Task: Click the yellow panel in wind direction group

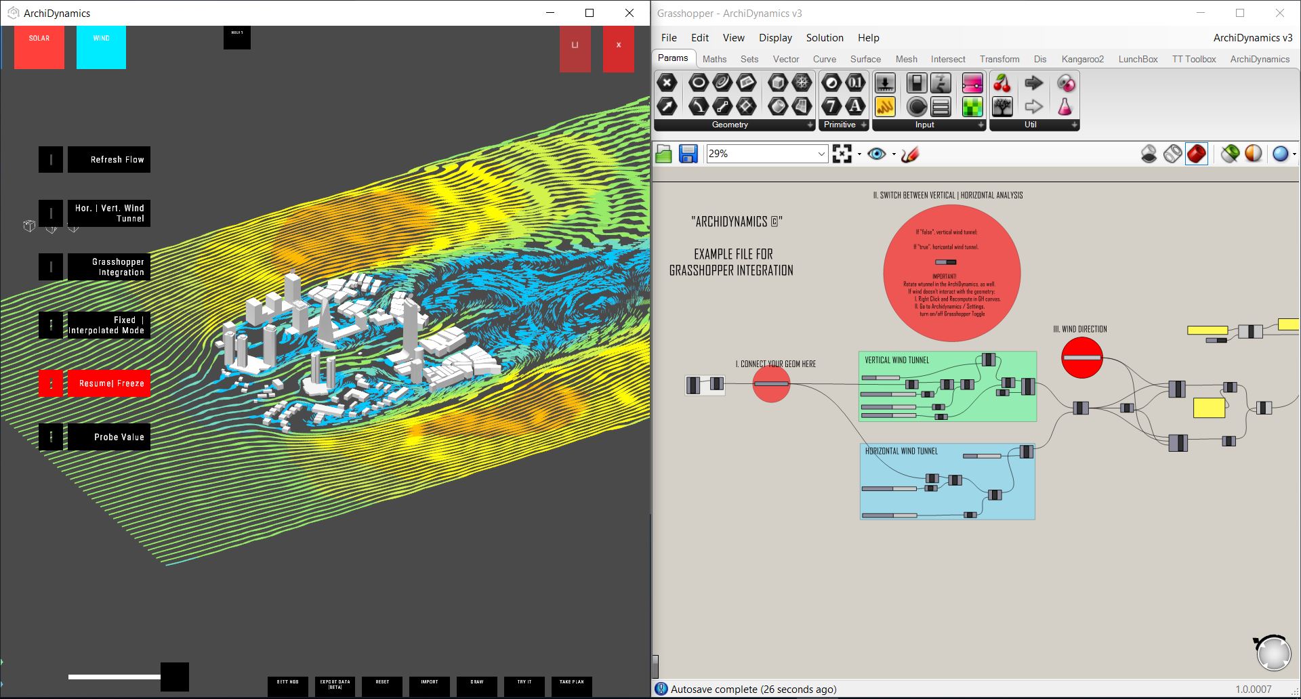Action: tap(1209, 408)
